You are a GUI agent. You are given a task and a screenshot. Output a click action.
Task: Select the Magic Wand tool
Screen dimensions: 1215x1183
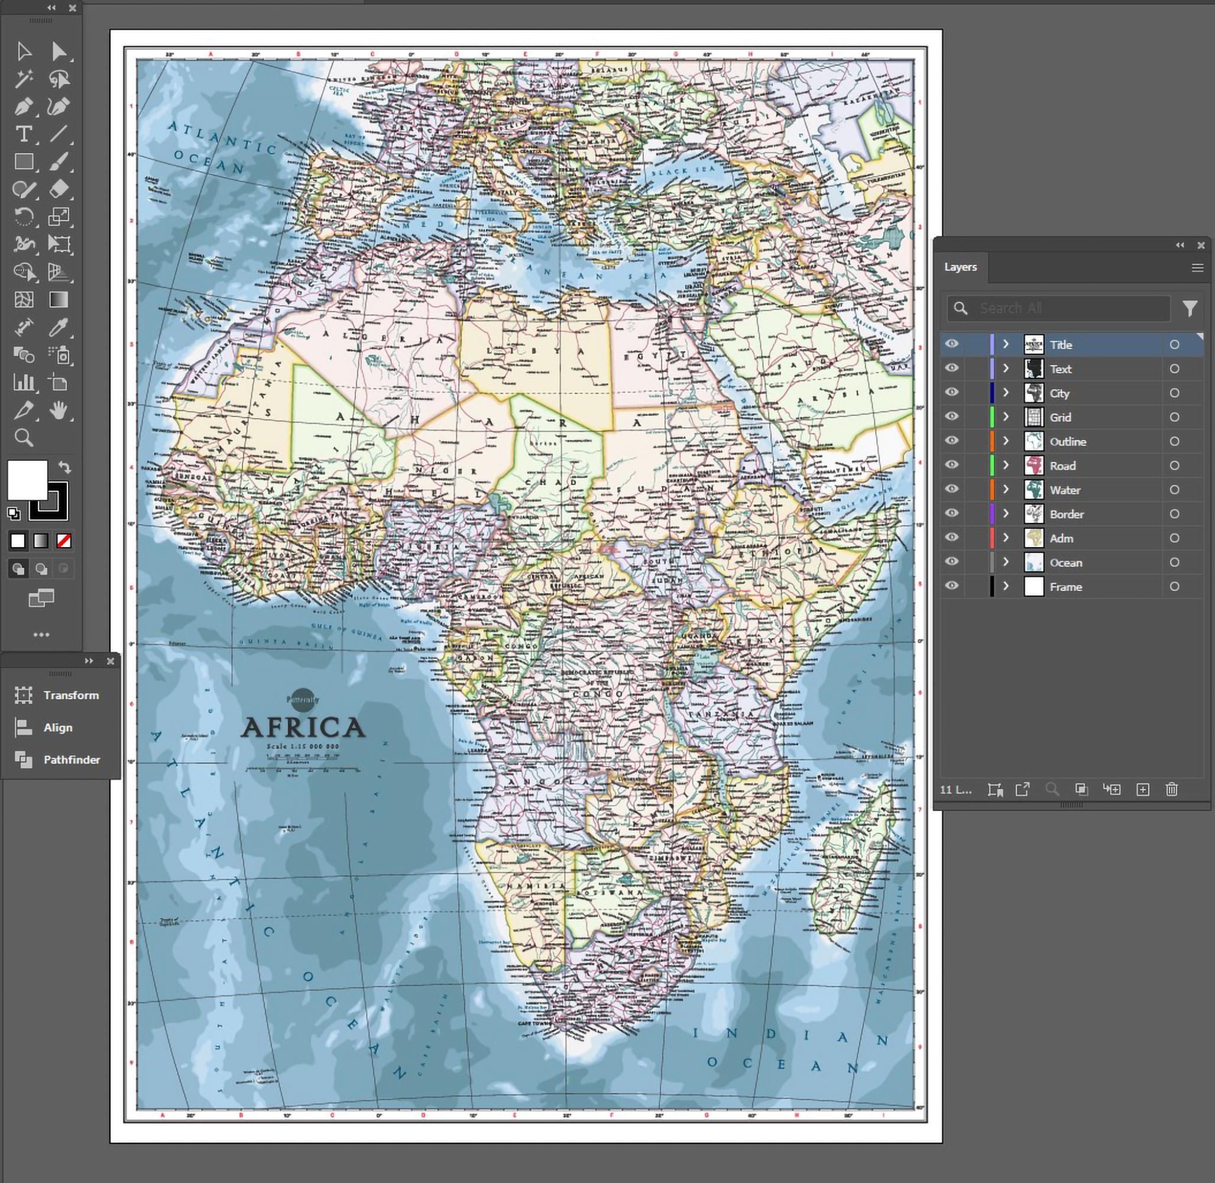click(24, 79)
